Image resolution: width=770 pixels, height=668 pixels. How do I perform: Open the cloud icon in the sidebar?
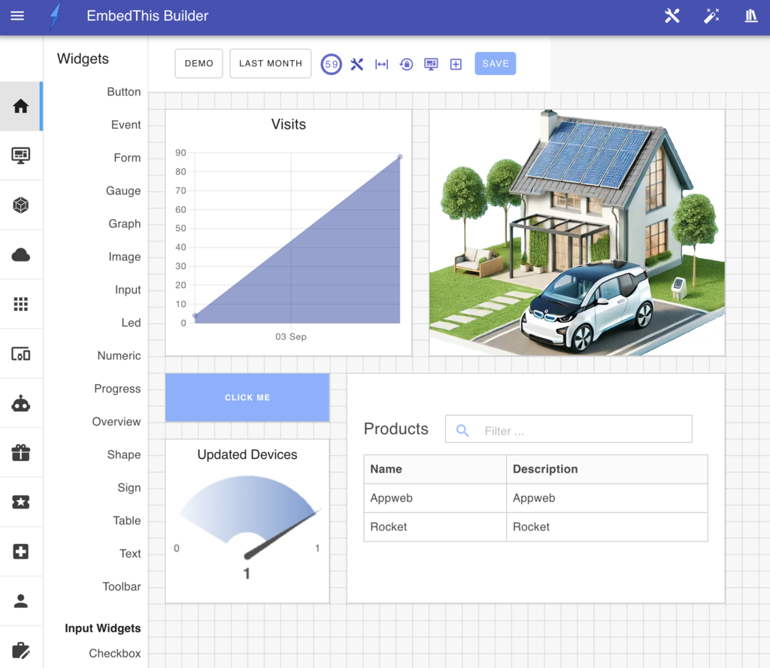tap(21, 254)
